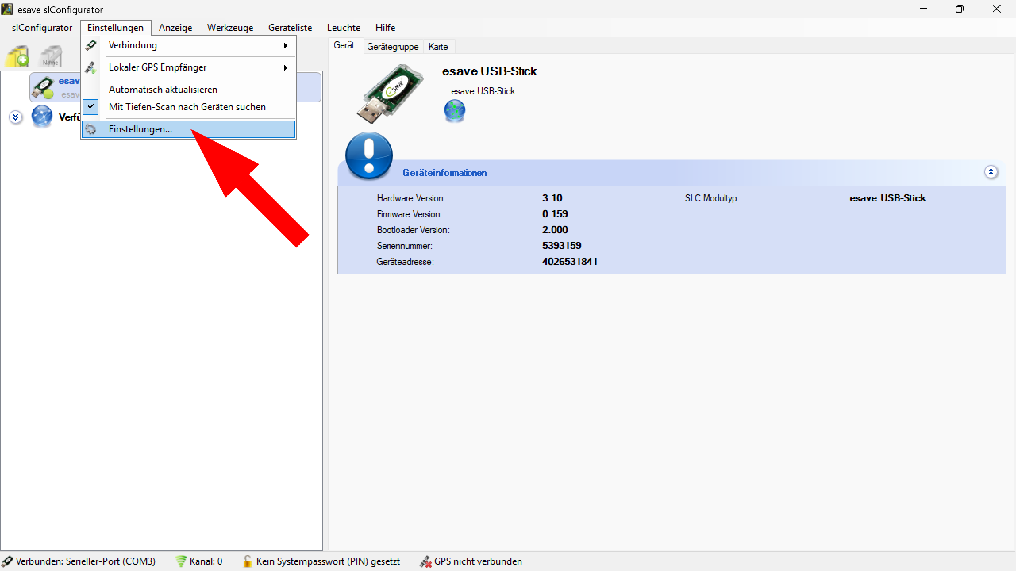1016x571 pixels.
Task: Minimize the slConfigurator window
Action: (x=924, y=9)
